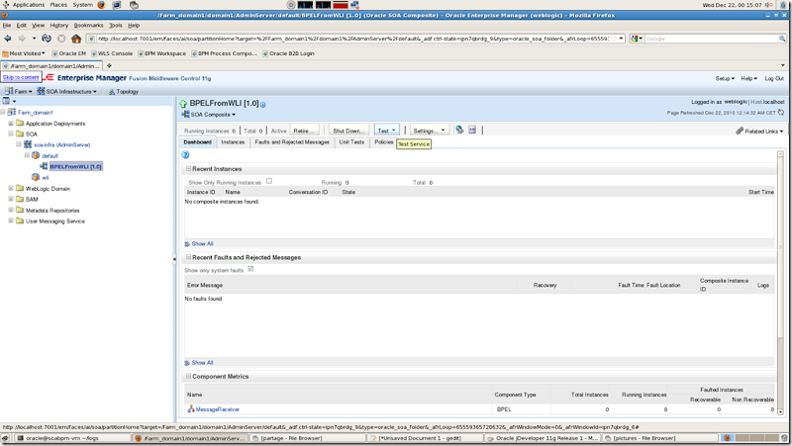Collapse Recent Faults and Rejected Messages section
This screenshot has height=446, width=792.
coord(188,257)
